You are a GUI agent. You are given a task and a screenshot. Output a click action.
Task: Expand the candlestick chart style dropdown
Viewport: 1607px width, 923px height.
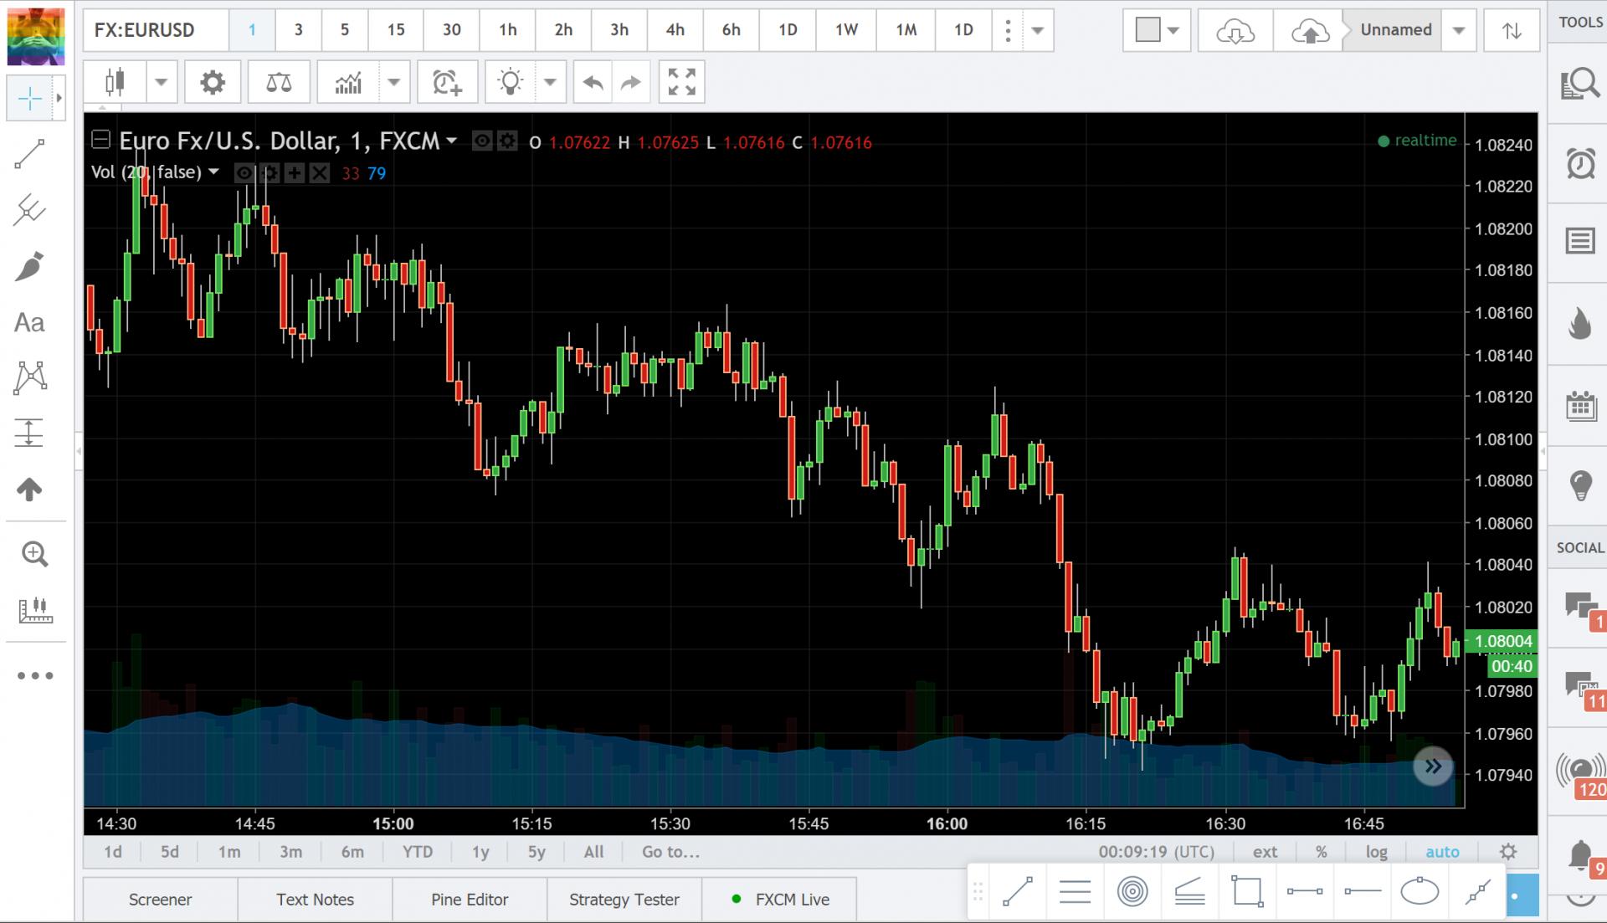(162, 82)
